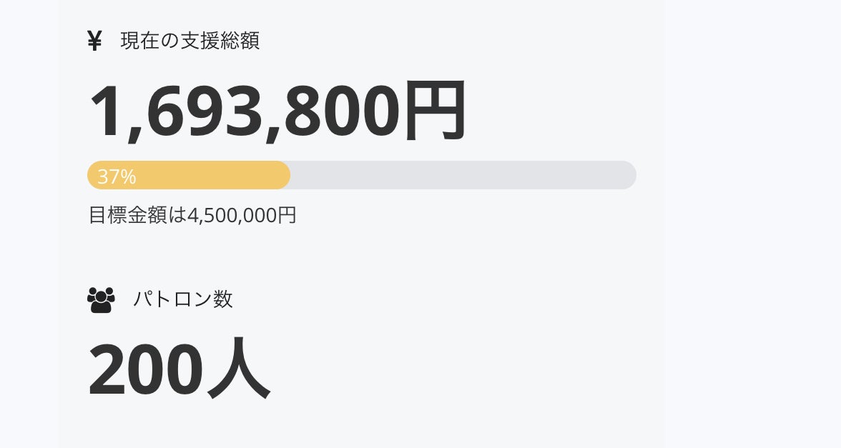Click the 200 patron count digits
The image size is (841, 448).
144,370
